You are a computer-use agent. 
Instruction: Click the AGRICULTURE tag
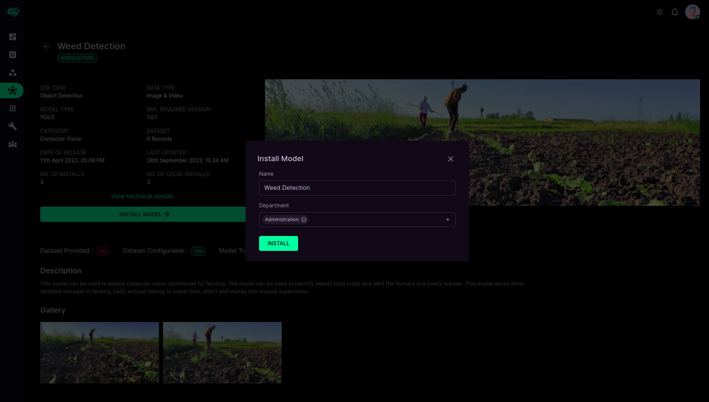point(77,58)
